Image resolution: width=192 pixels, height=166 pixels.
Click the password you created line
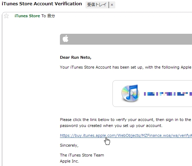tap(111, 126)
